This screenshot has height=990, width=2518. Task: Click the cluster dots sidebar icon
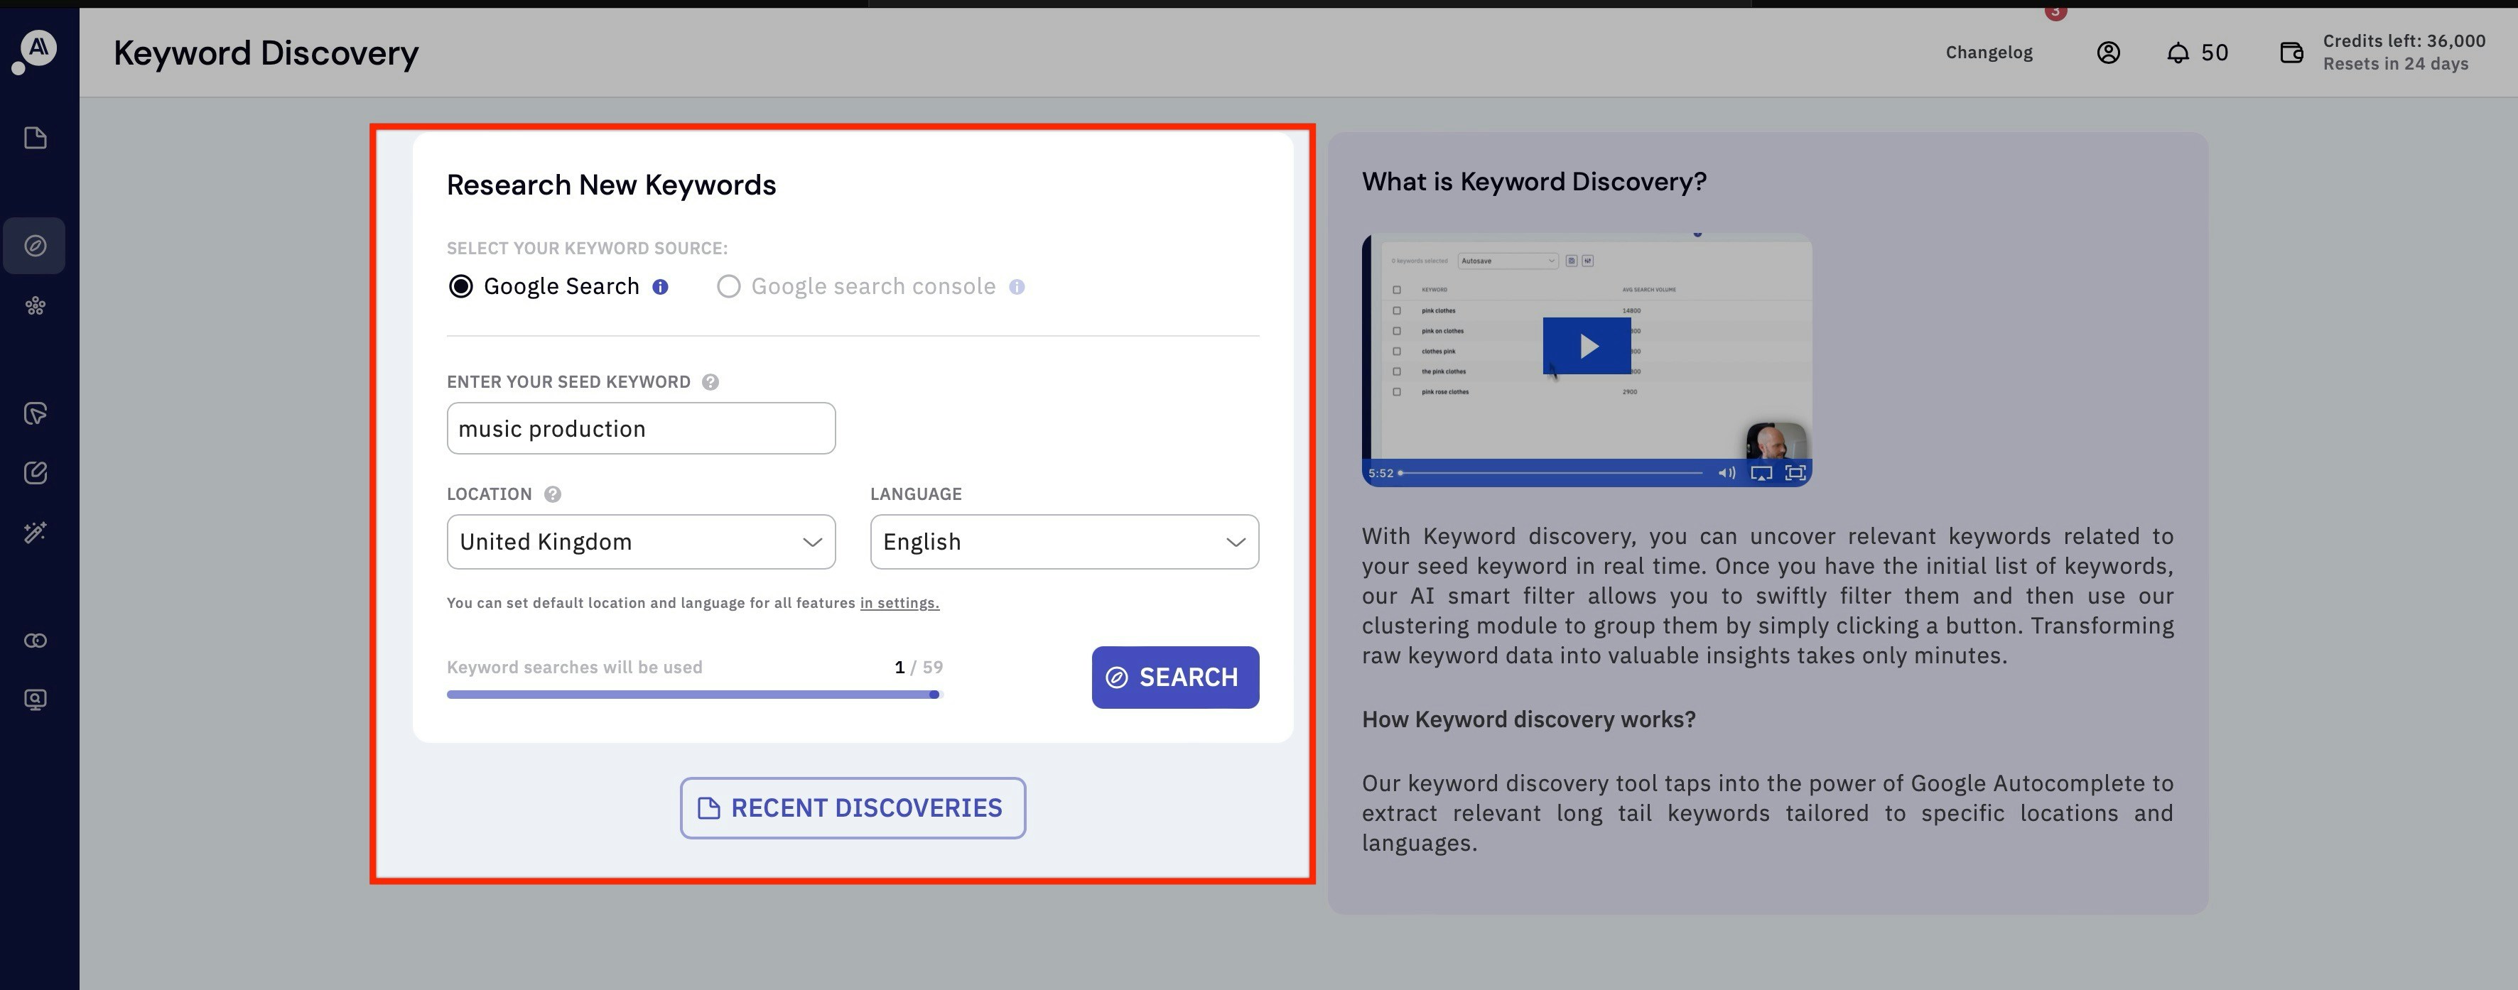pos(36,306)
